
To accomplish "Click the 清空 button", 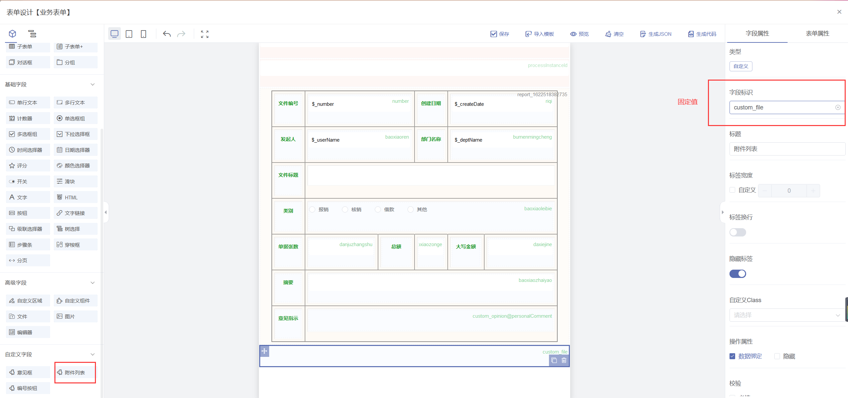I will pyautogui.click(x=614, y=34).
